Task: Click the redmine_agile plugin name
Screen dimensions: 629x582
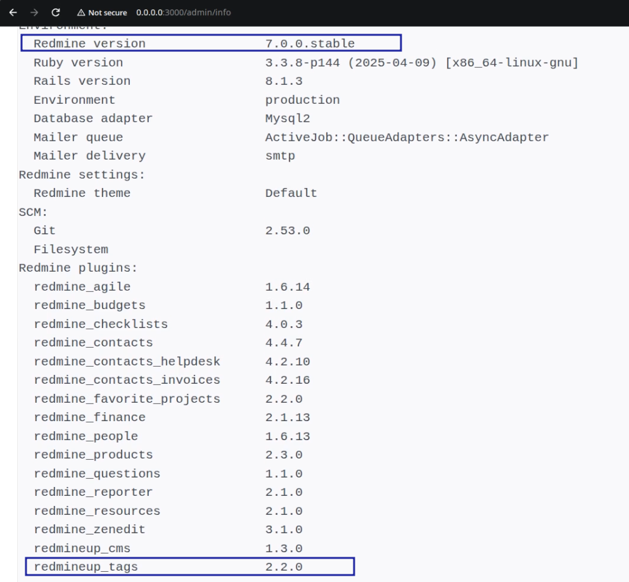Action: (x=82, y=287)
